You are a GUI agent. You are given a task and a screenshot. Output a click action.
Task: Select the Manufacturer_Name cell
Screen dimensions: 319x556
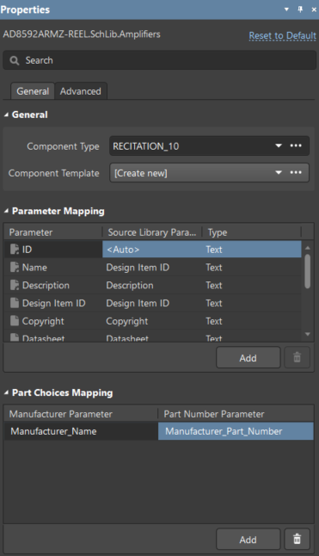(x=81, y=431)
